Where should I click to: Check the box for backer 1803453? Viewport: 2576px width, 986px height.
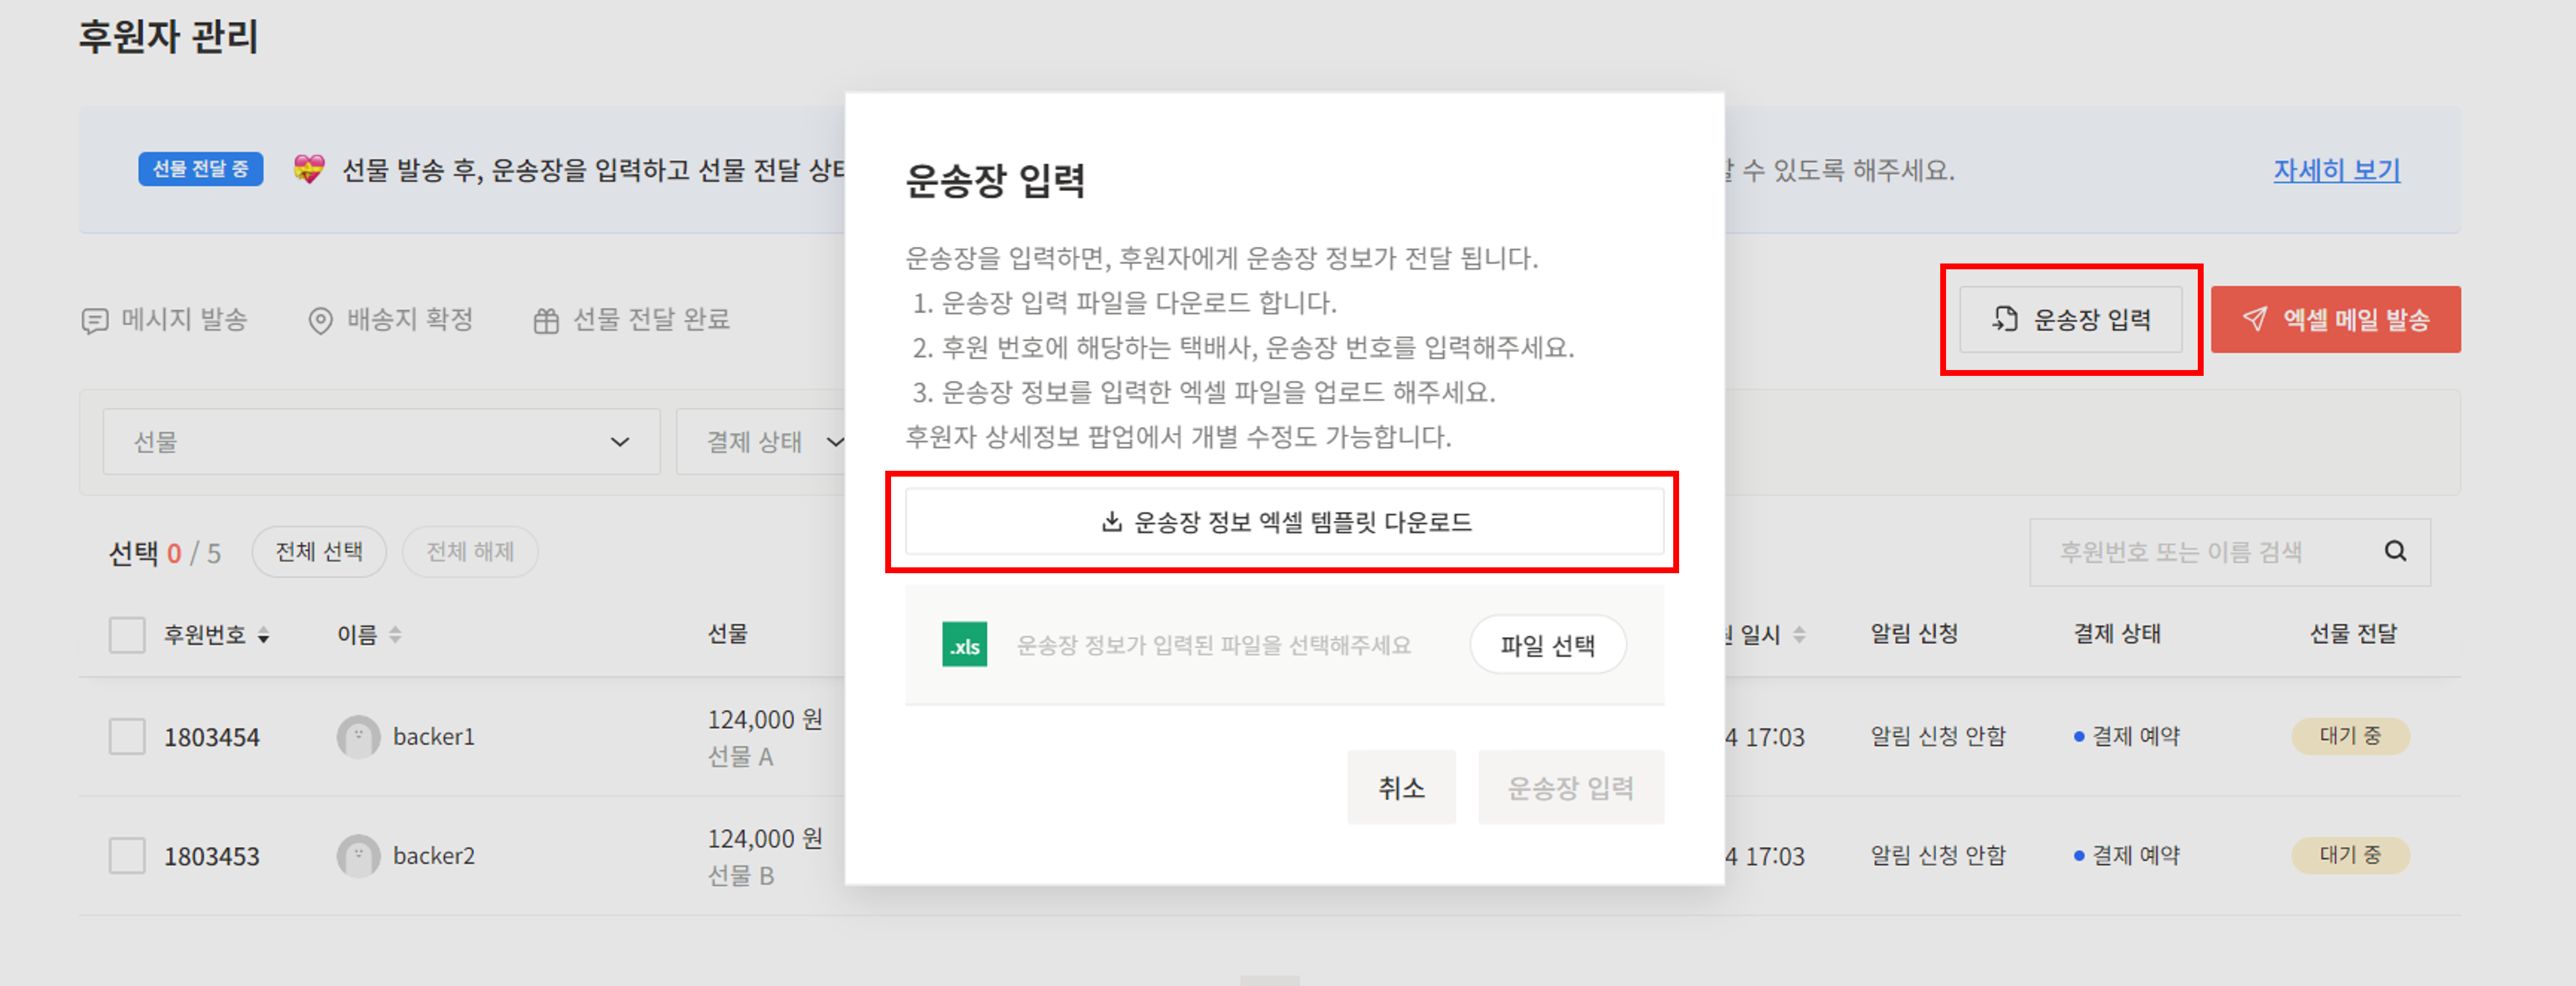point(127,856)
